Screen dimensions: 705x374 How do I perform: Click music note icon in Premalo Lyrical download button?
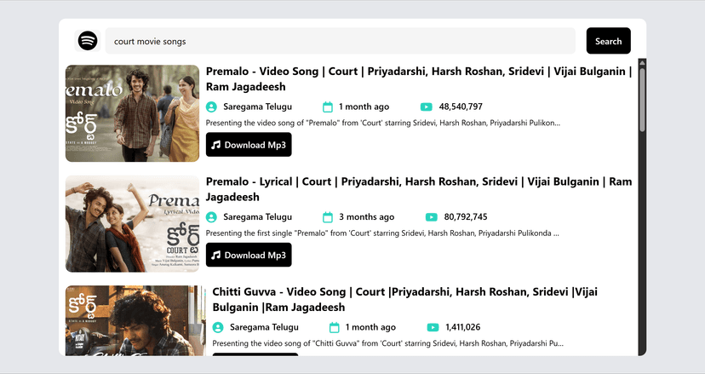point(215,255)
